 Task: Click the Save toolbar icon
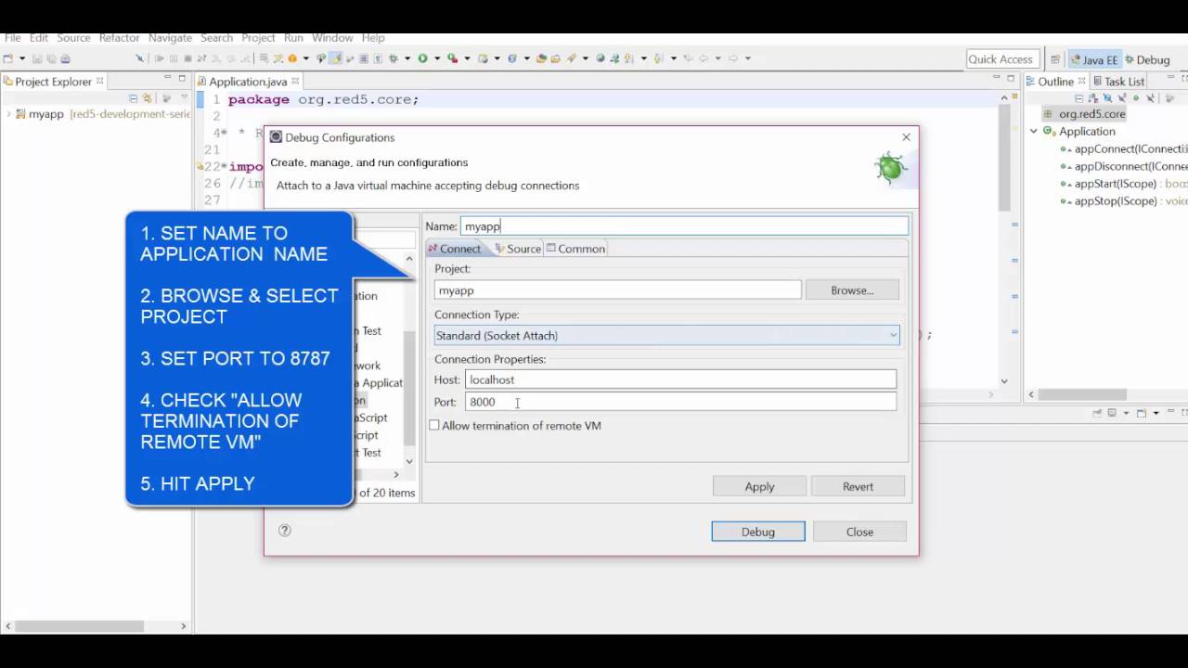(x=37, y=58)
